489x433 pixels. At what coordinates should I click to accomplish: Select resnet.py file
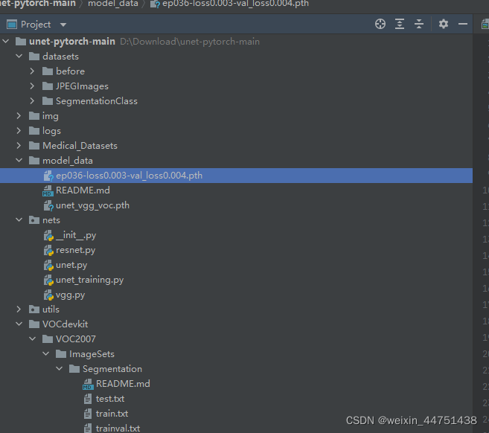point(75,250)
